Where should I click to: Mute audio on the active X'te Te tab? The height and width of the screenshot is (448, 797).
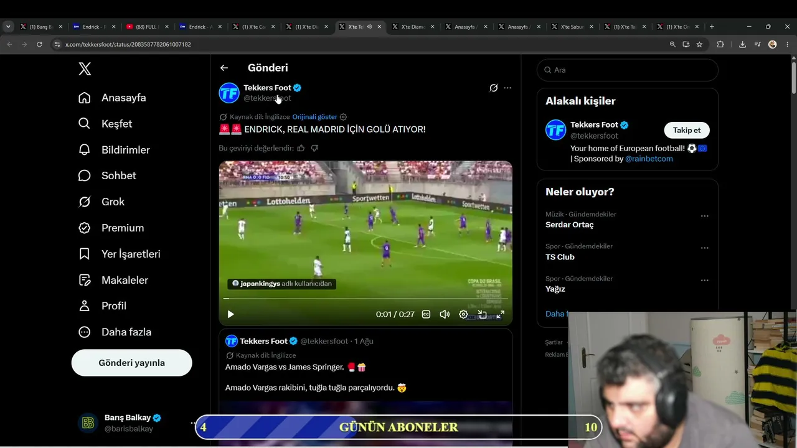(369, 27)
